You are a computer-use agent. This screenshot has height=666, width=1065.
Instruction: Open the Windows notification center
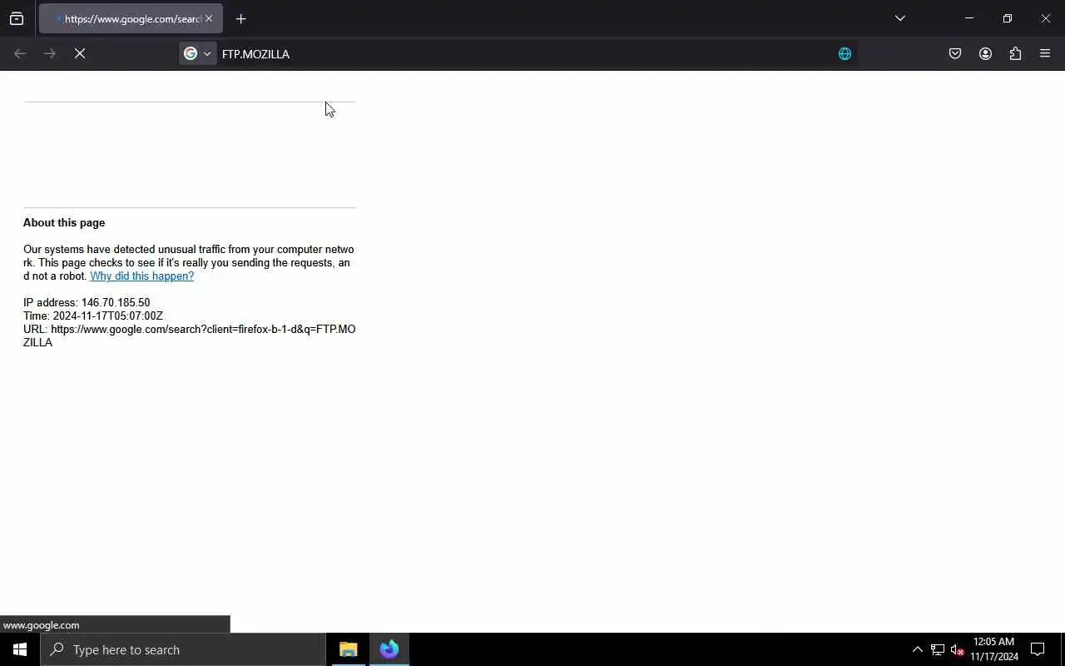pyautogui.click(x=1038, y=649)
